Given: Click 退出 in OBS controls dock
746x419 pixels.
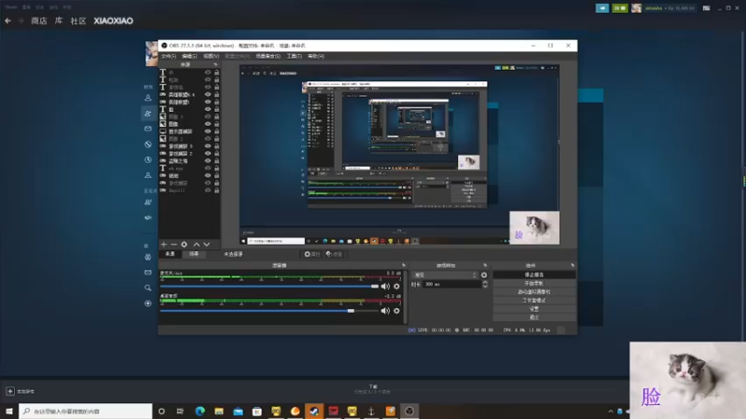Looking at the screenshot, I should click(533, 318).
